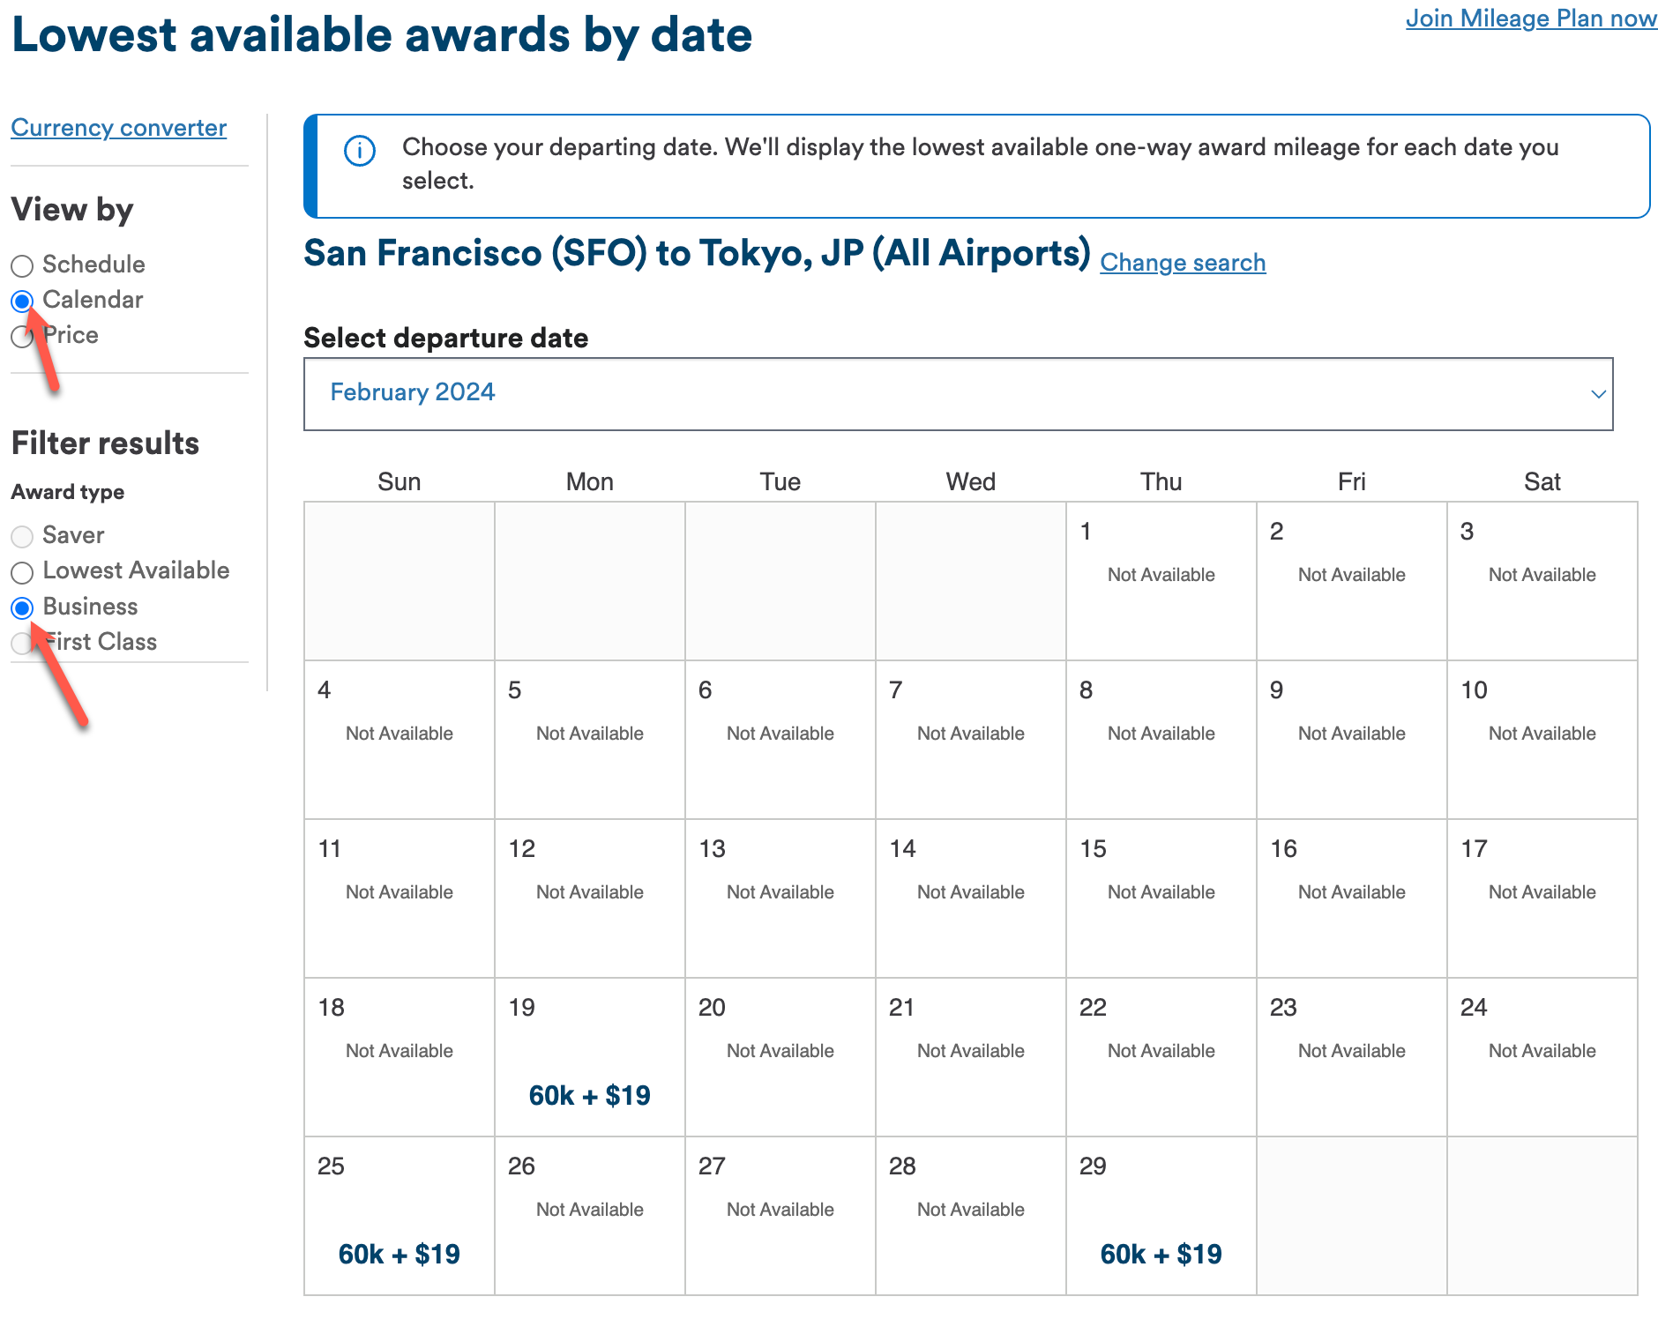
Task: Switch view to Price
Action: 22,336
